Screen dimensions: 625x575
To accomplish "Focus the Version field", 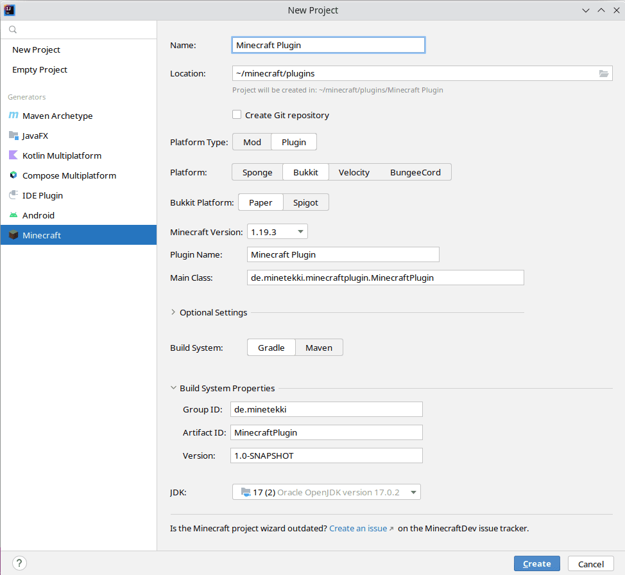I will pos(327,456).
